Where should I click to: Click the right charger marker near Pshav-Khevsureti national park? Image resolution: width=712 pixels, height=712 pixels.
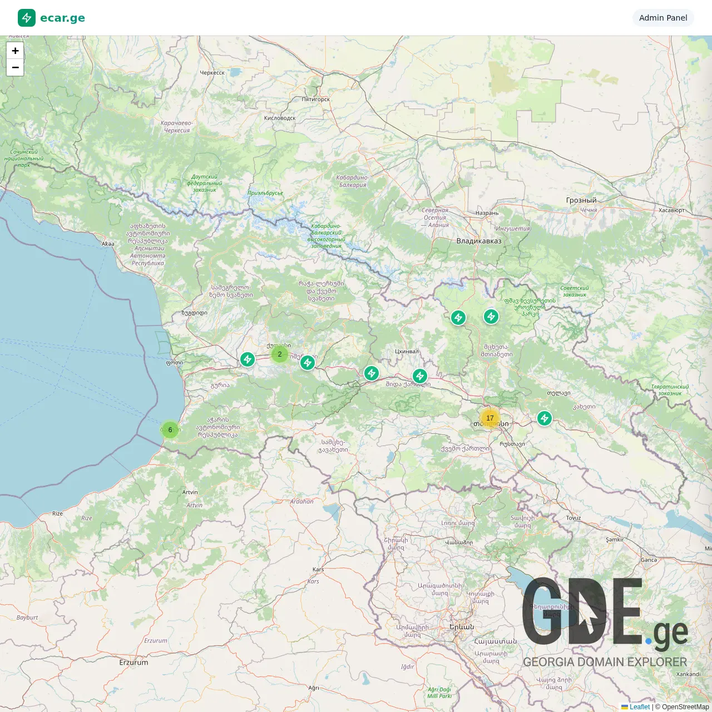(491, 317)
